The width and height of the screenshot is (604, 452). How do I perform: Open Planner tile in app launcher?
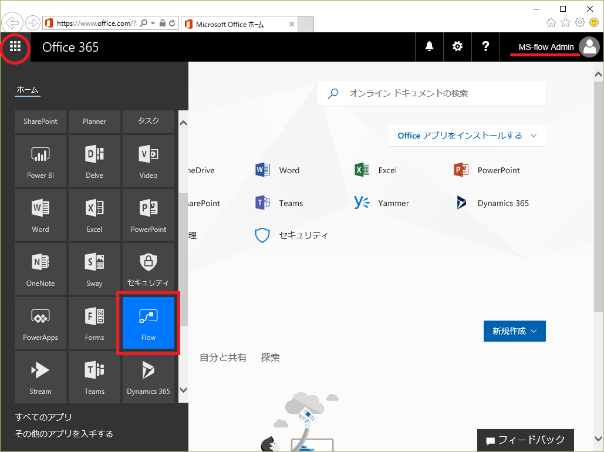click(x=95, y=122)
